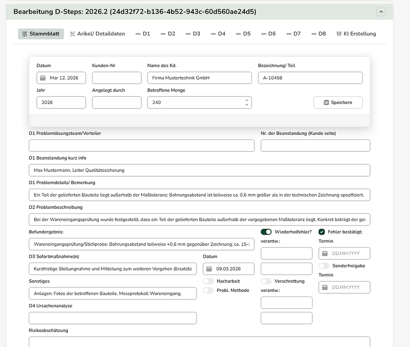Open the D4 tab
The image size is (410, 347).
tap(218, 34)
